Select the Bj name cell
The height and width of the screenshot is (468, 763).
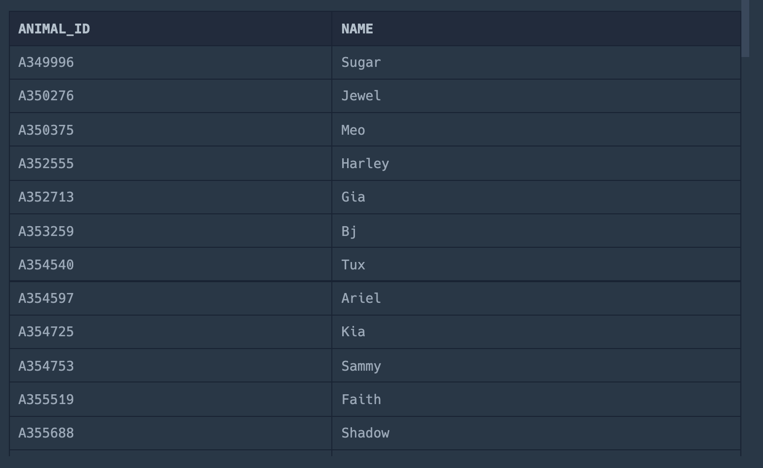point(349,231)
